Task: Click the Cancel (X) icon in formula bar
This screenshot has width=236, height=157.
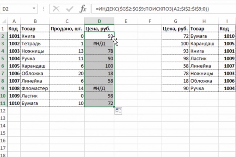Action: 56,8
